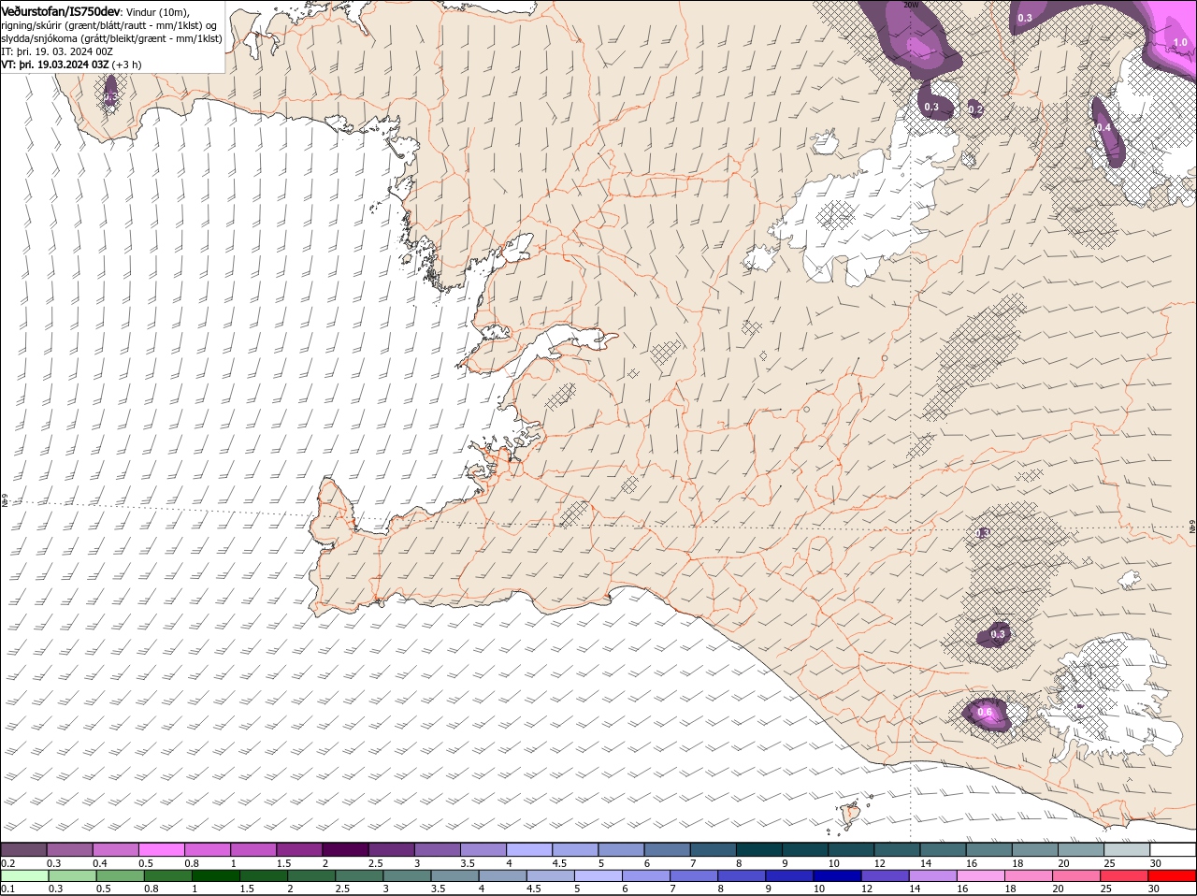Click the 'slydda/snjókoma' legend description line
Viewport: 1197px width, 896px height.
tap(111, 38)
